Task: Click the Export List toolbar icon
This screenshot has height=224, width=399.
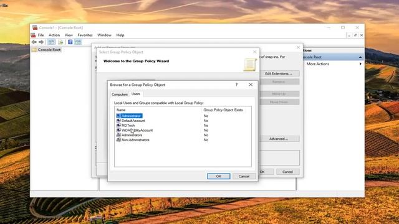Action: pos(60,42)
